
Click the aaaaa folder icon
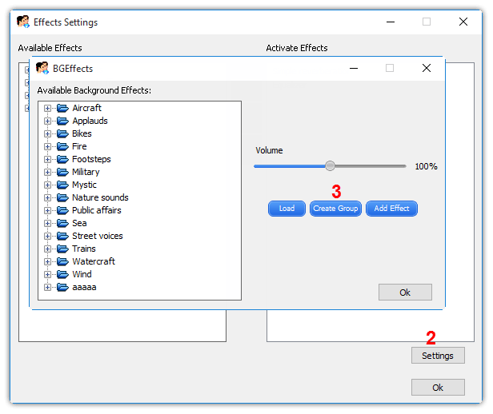pos(62,287)
